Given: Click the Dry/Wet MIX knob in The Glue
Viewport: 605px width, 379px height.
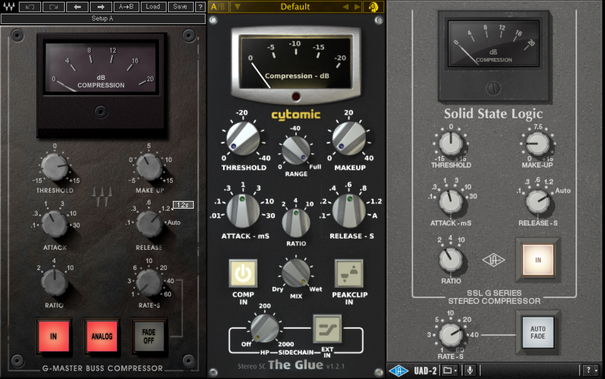Looking at the screenshot, I should click(x=296, y=273).
